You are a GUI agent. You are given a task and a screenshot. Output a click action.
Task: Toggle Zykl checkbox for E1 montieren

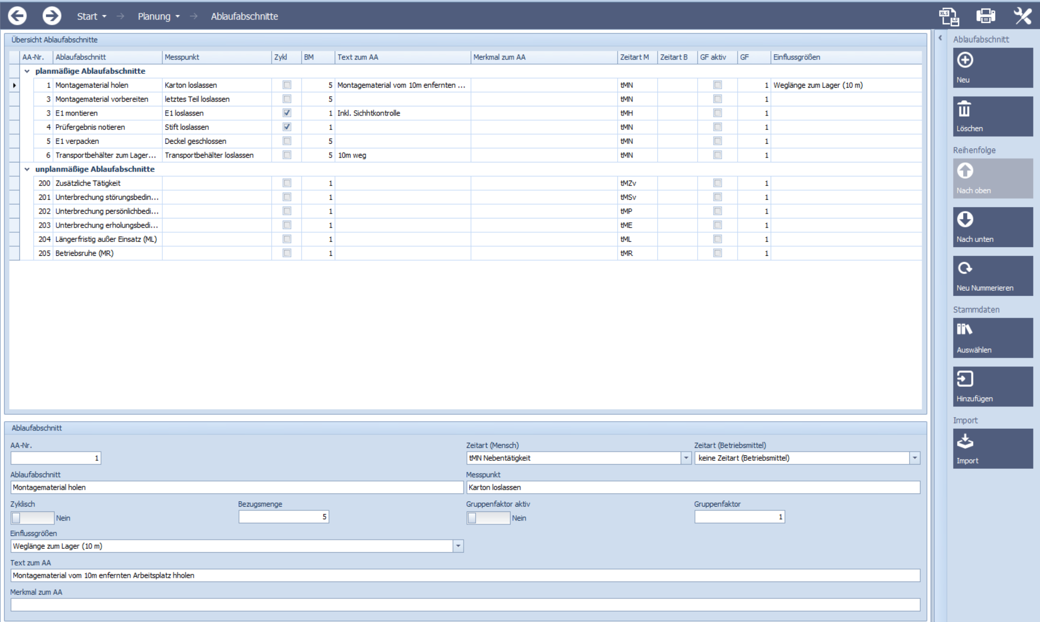[287, 113]
